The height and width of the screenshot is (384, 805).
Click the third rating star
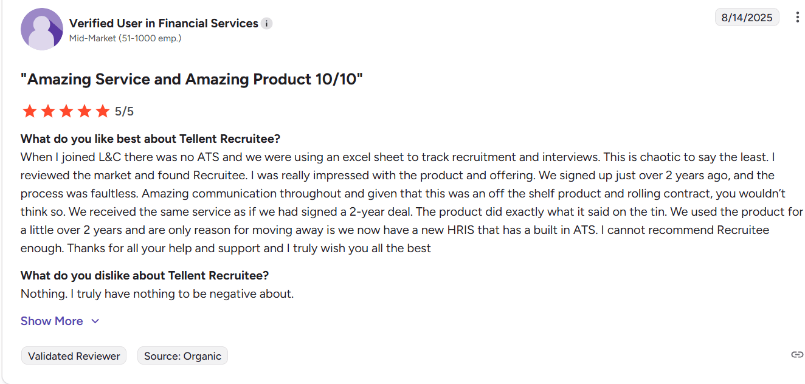[66, 111]
